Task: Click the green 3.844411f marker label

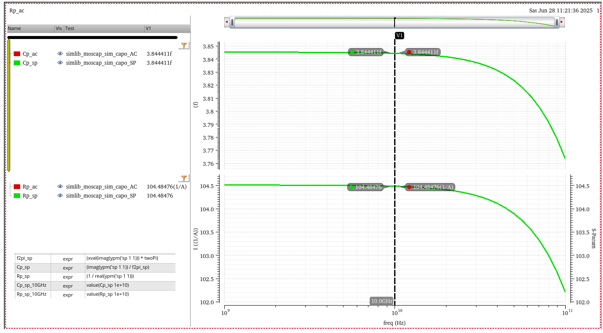Action: click(365, 52)
